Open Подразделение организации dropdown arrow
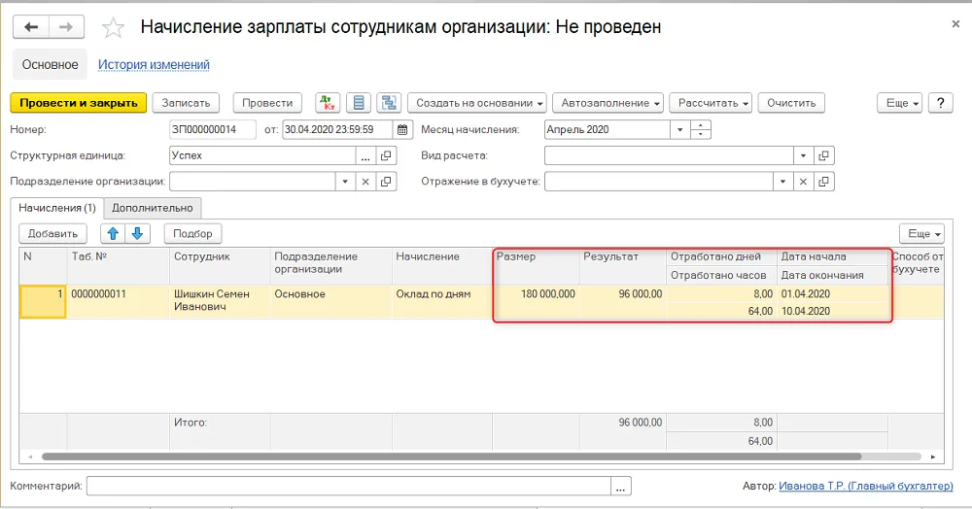Image resolution: width=972 pixels, height=509 pixels. tap(345, 182)
